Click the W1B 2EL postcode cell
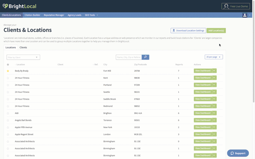Viewport: 255px width, 159px height. (x=138, y=134)
